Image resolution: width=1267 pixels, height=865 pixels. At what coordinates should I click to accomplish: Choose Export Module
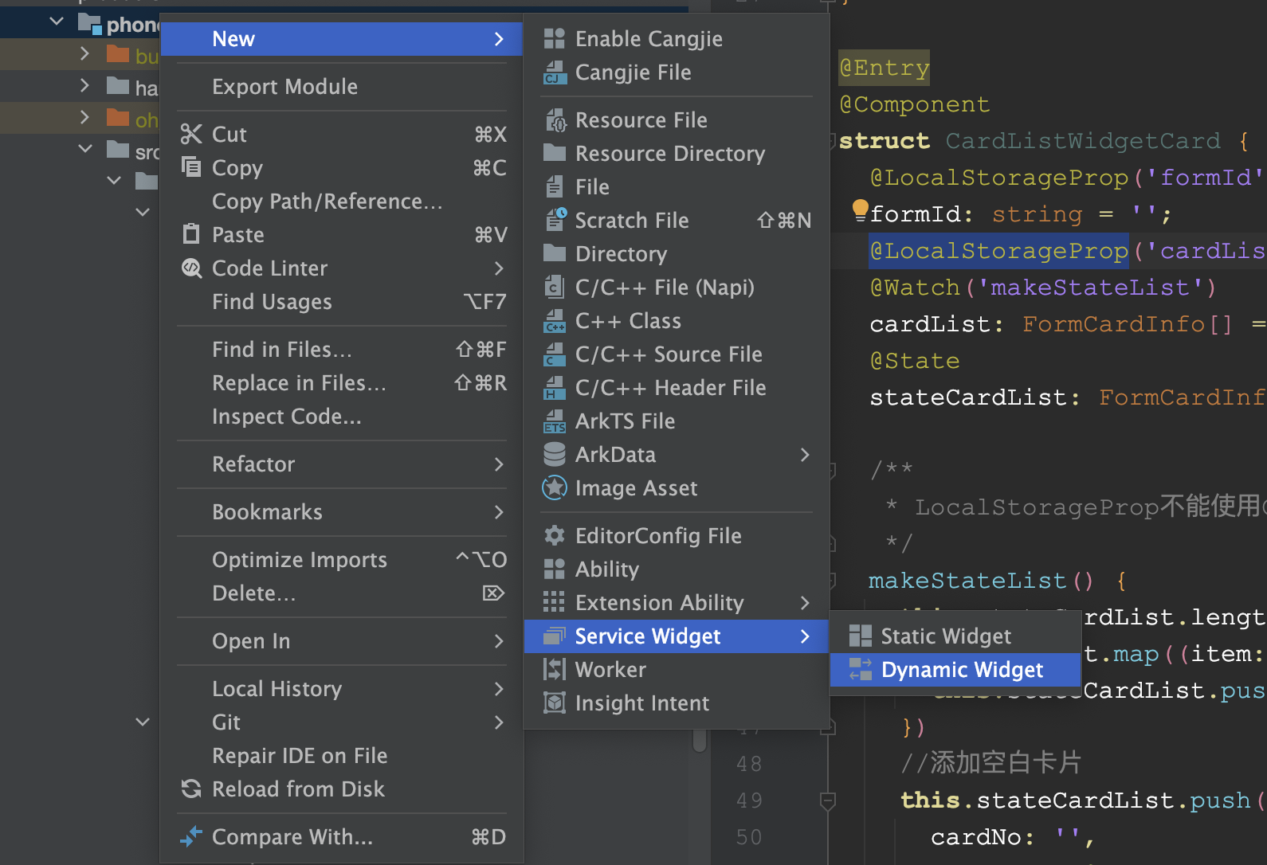341,86
